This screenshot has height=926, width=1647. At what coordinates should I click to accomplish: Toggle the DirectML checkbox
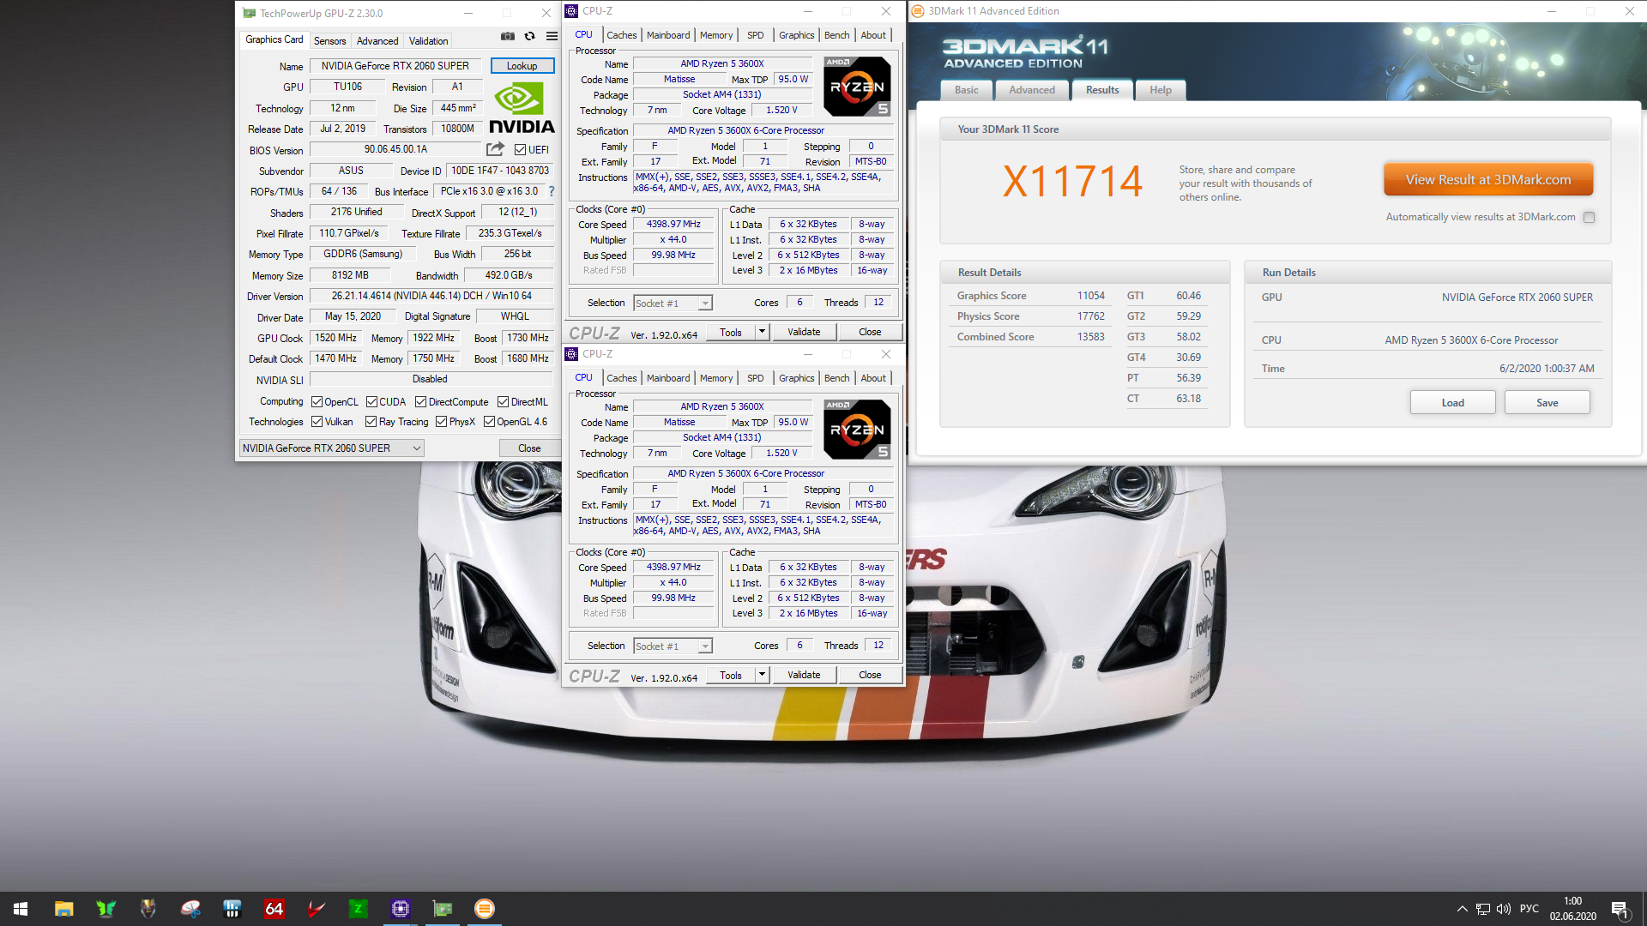(x=503, y=402)
